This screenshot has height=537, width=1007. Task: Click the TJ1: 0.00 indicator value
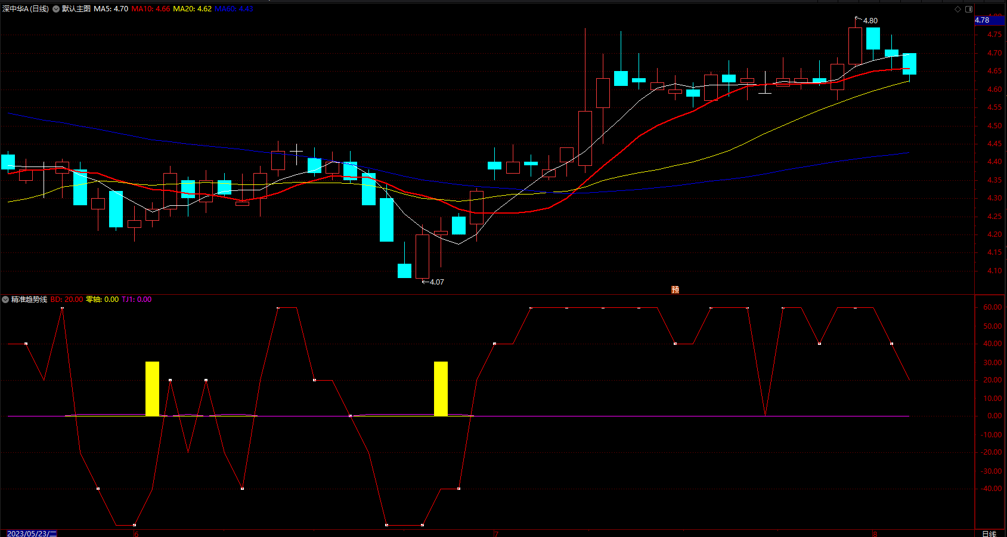pyautogui.click(x=137, y=300)
